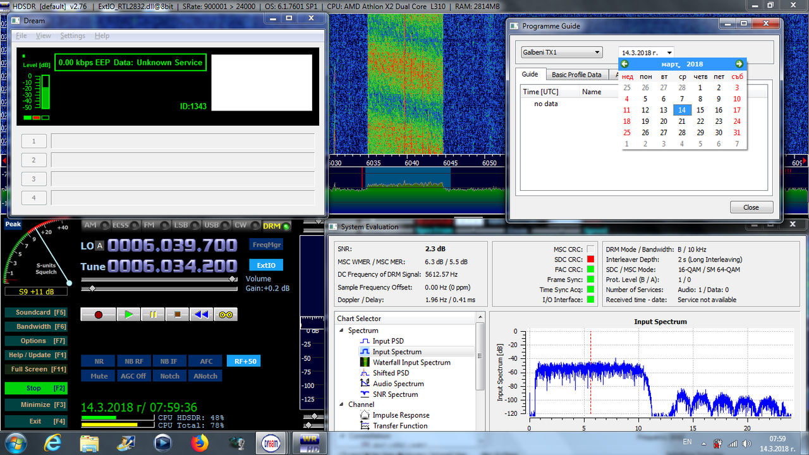This screenshot has width=809, height=455.
Task: Select FM demodulation mode
Action: pyautogui.click(x=156, y=226)
